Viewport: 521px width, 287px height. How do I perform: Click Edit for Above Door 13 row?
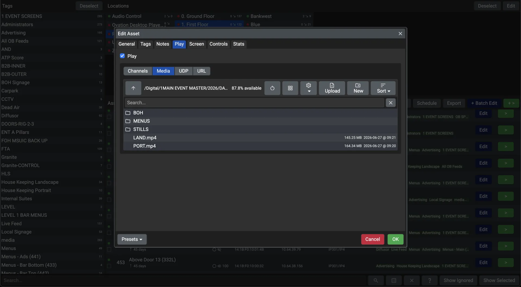[x=483, y=262]
